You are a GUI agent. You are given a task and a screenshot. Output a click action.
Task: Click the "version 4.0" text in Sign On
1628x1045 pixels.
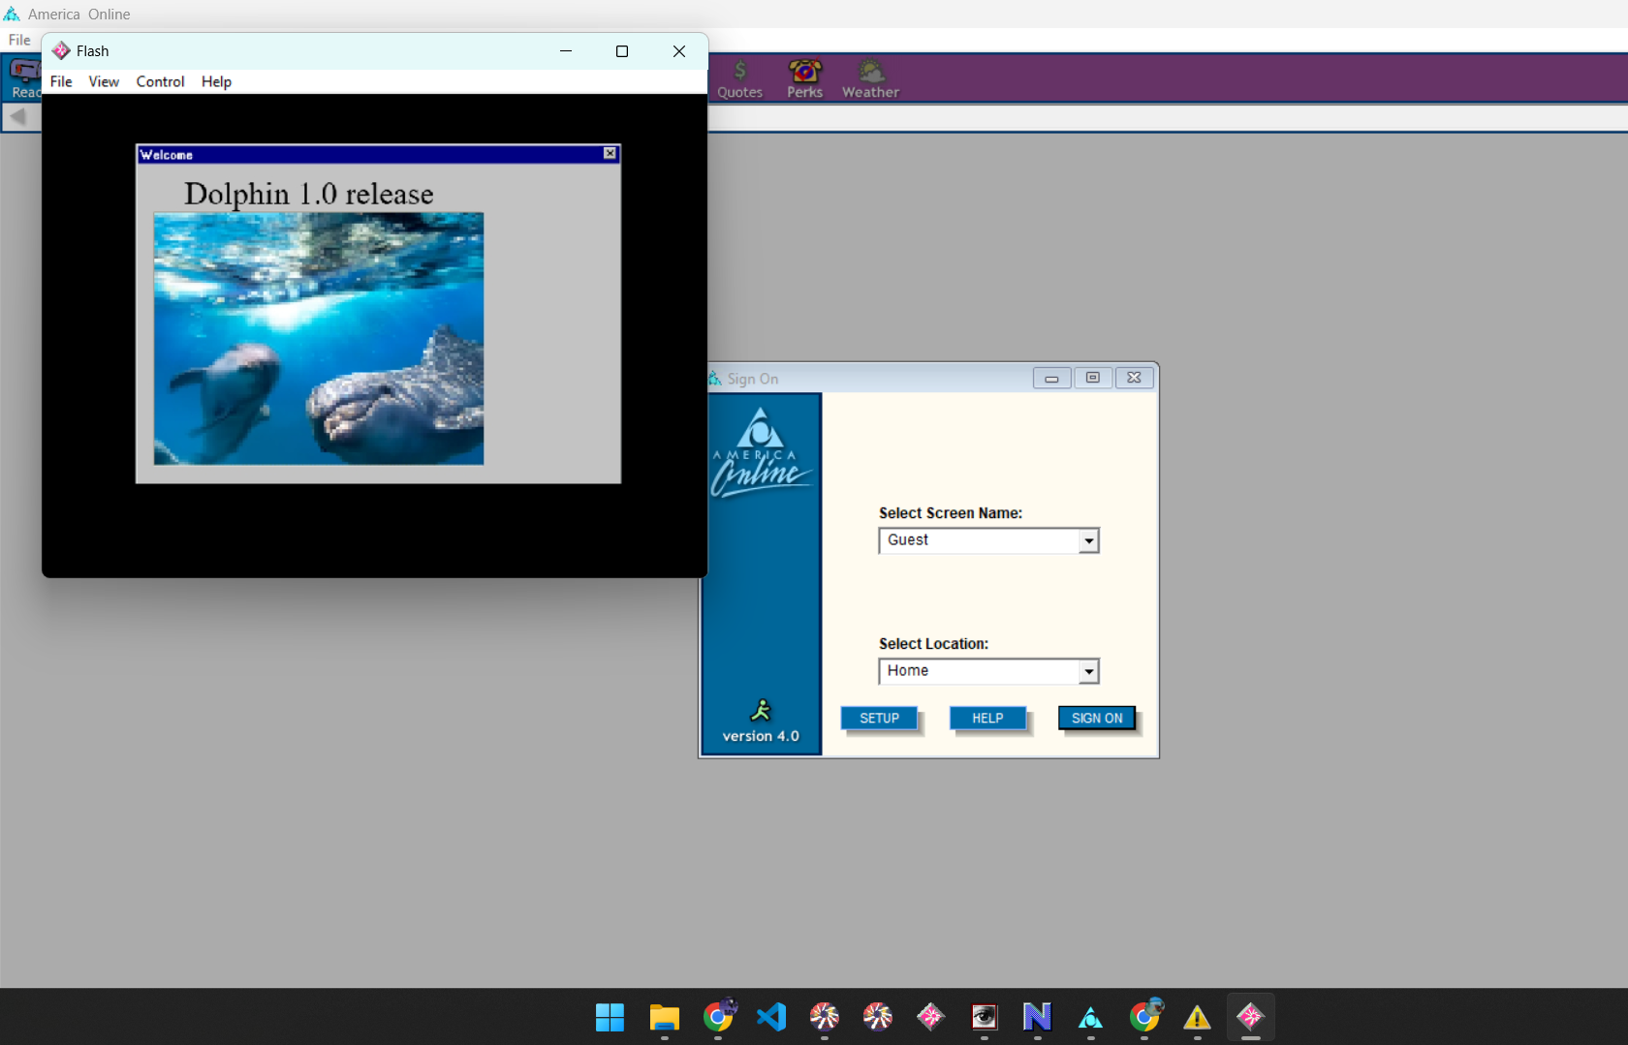[x=761, y=736]
